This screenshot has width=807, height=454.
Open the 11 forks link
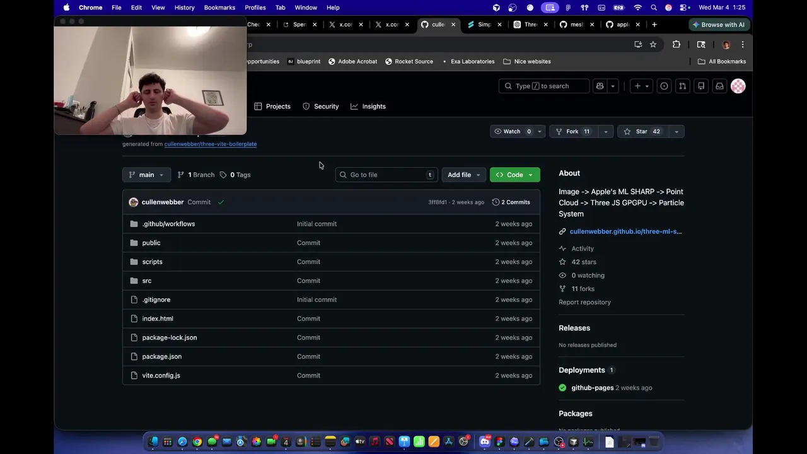(x=583, y=289)
